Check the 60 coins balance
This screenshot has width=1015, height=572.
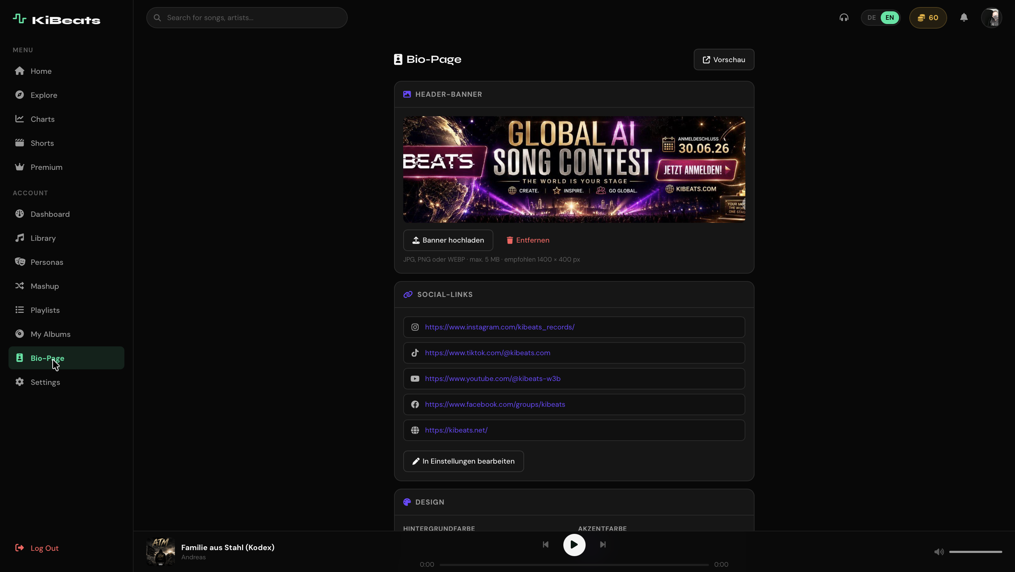(x=928, y=18)
